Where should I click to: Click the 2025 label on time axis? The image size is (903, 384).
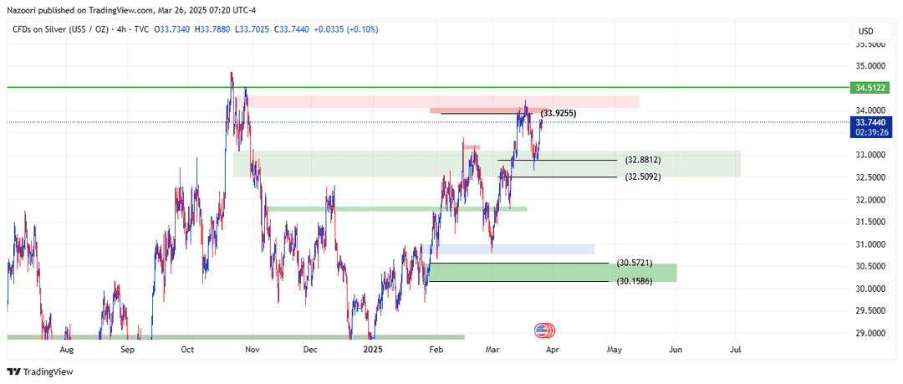pos(374,350)
